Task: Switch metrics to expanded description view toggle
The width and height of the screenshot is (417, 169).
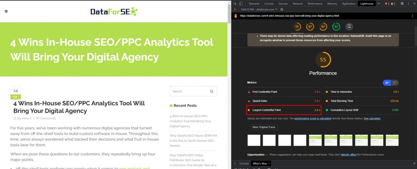Action: 395,83
